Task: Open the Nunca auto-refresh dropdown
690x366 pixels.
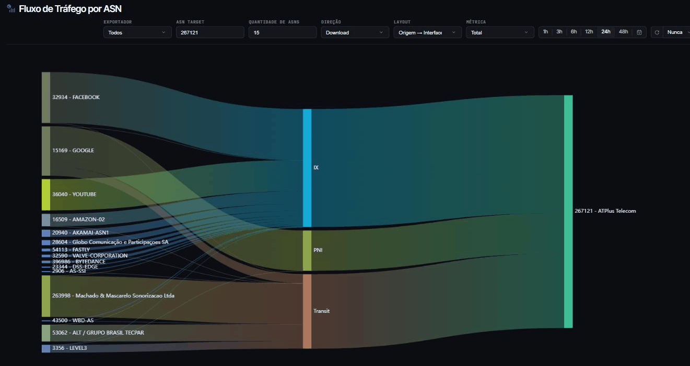Action: [677, 32]
